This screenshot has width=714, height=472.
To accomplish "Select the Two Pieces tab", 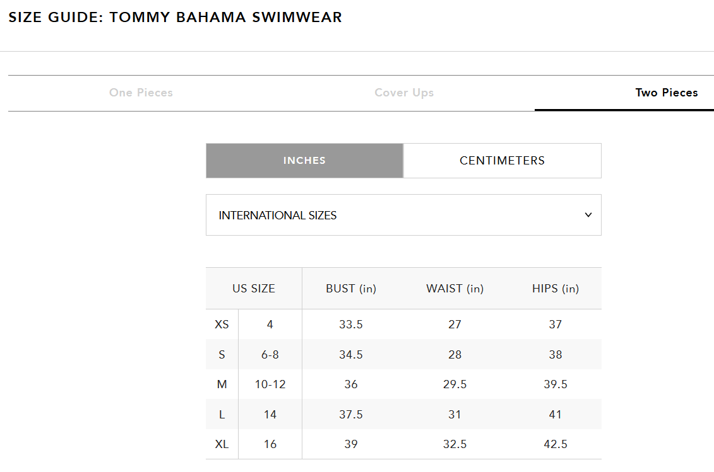I will (666, 93).
